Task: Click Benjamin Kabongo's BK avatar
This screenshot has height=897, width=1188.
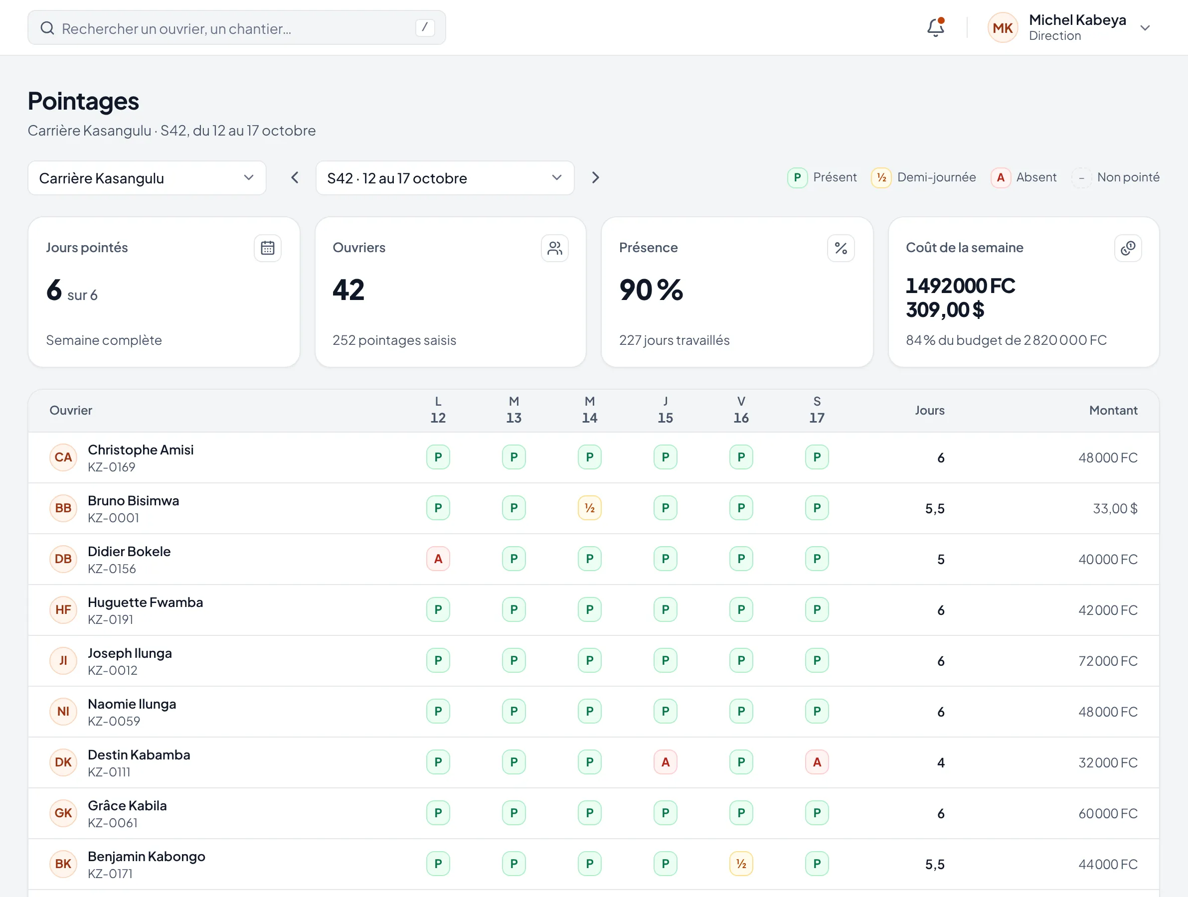Action: [x=63, y=864]
